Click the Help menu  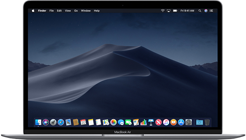[97, 11]
